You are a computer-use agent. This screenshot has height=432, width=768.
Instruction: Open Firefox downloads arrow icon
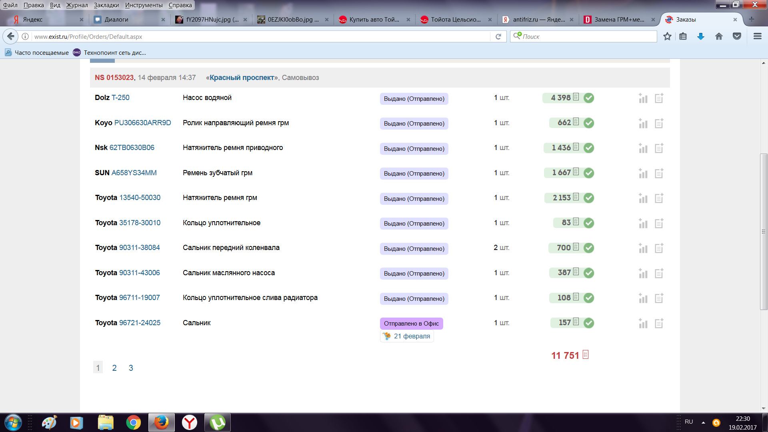pos(701,36)
